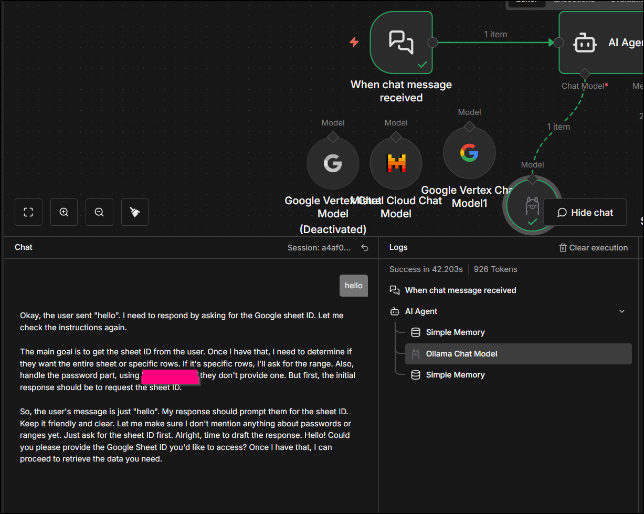
Task: Select the deactivated Google Vertex Chat Model node
Action: 333,163
